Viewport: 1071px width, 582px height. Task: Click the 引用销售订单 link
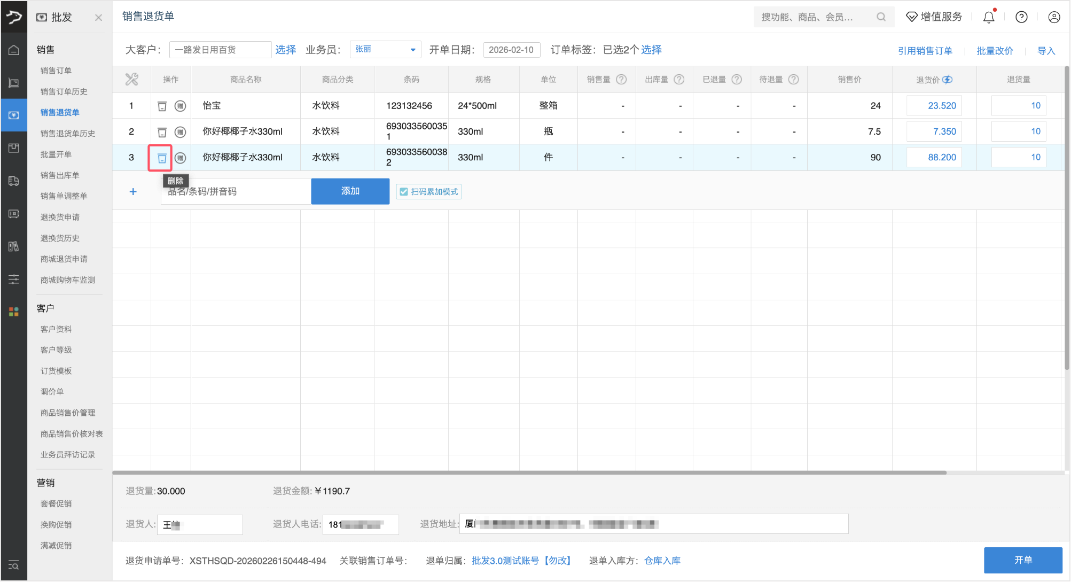click(925, 50)
